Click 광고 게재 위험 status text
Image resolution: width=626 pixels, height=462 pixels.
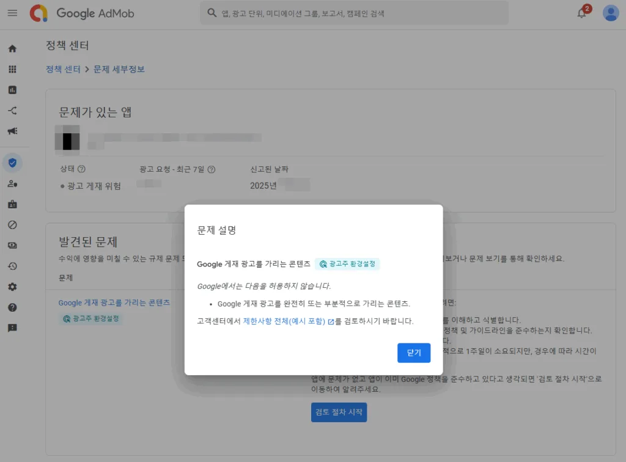point(94,186)
